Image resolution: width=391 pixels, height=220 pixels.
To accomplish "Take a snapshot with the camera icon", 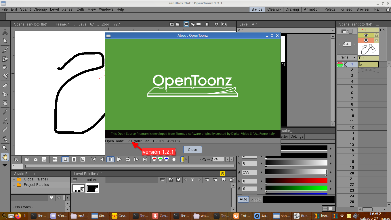I will (x=35, y=159).
